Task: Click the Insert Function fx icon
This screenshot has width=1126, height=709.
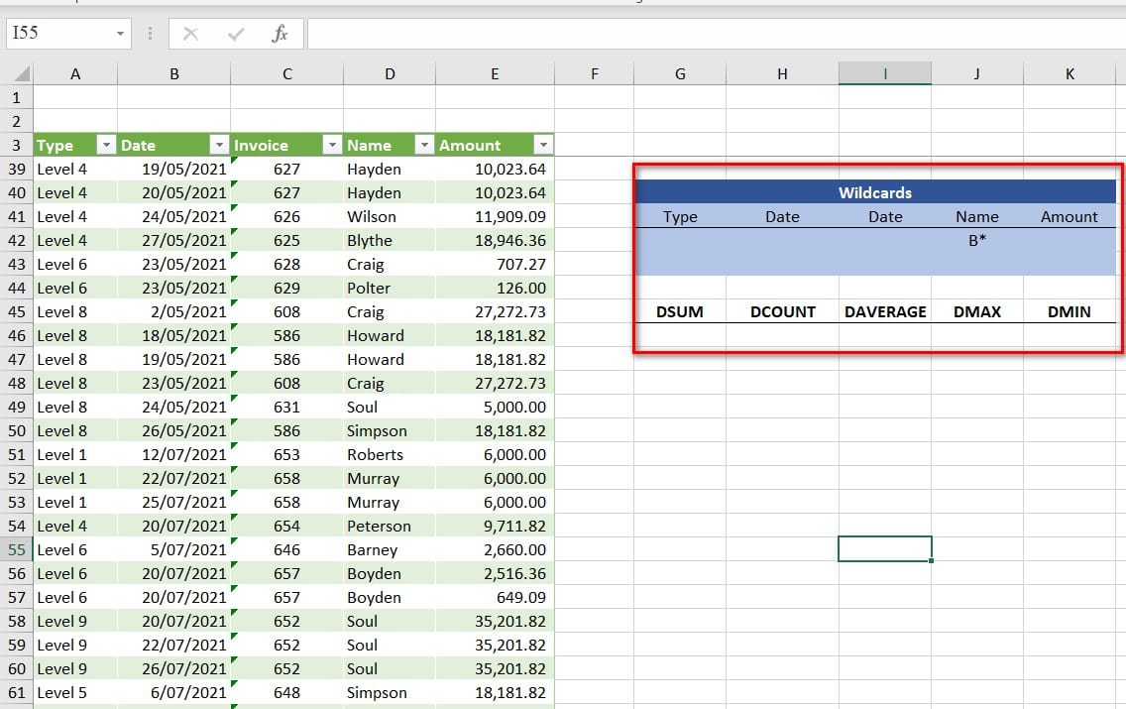Action: pos(281,34)
